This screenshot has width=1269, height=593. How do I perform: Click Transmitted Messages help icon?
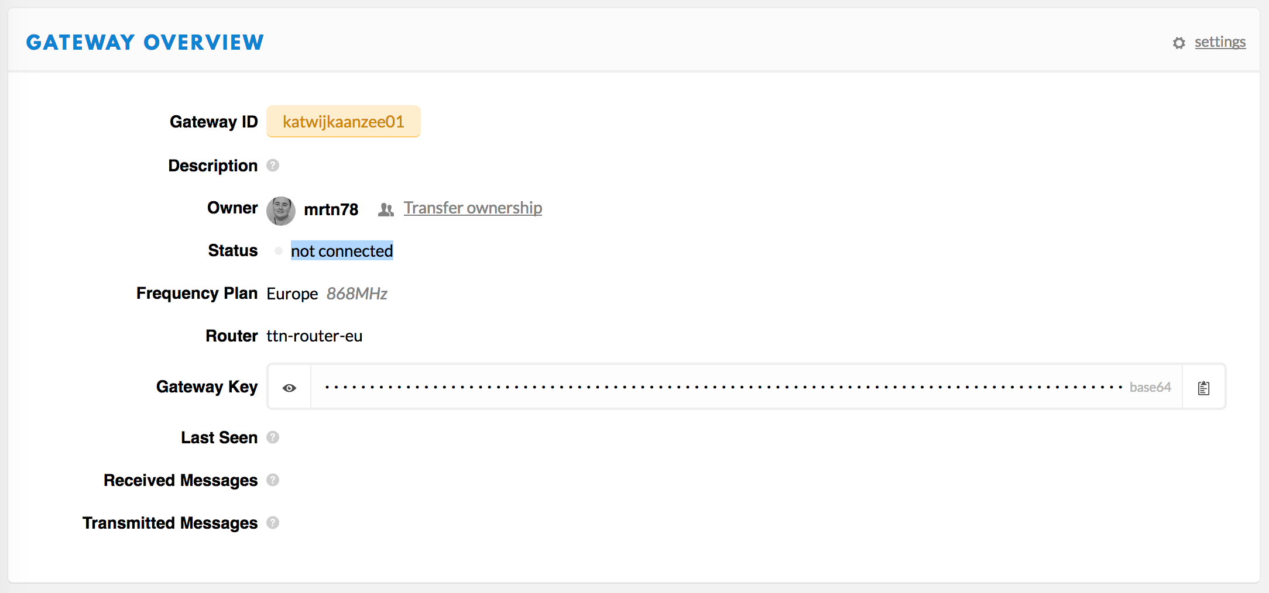click(273, 523)
